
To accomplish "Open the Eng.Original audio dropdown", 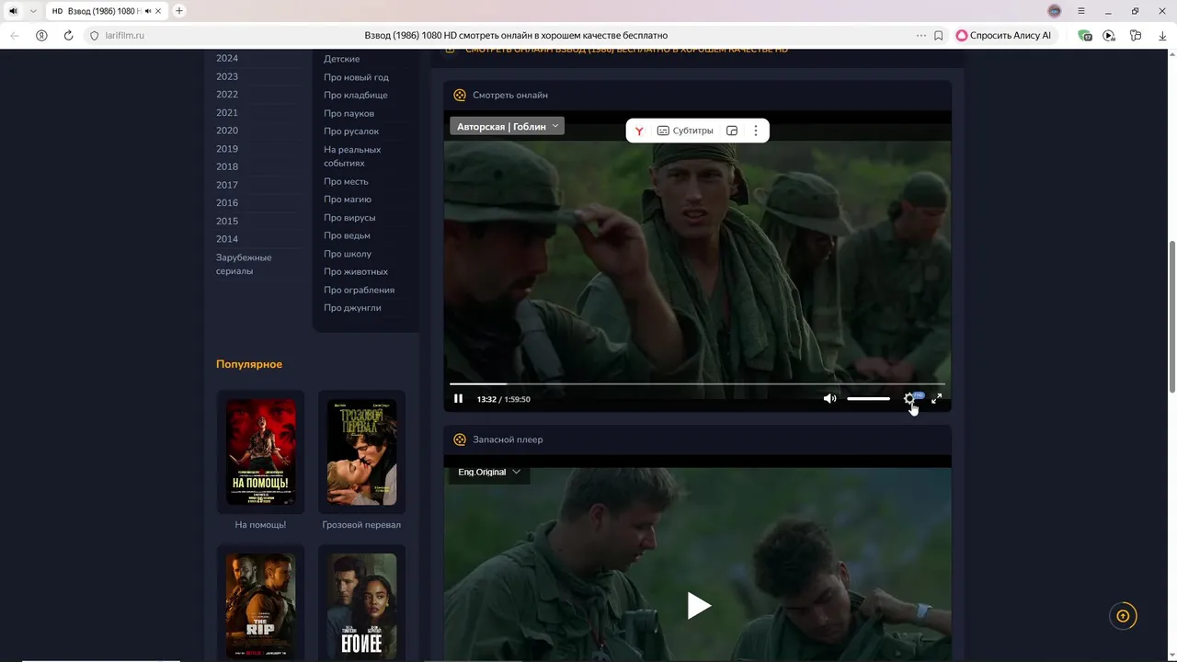I will click(x=489, y=472).
